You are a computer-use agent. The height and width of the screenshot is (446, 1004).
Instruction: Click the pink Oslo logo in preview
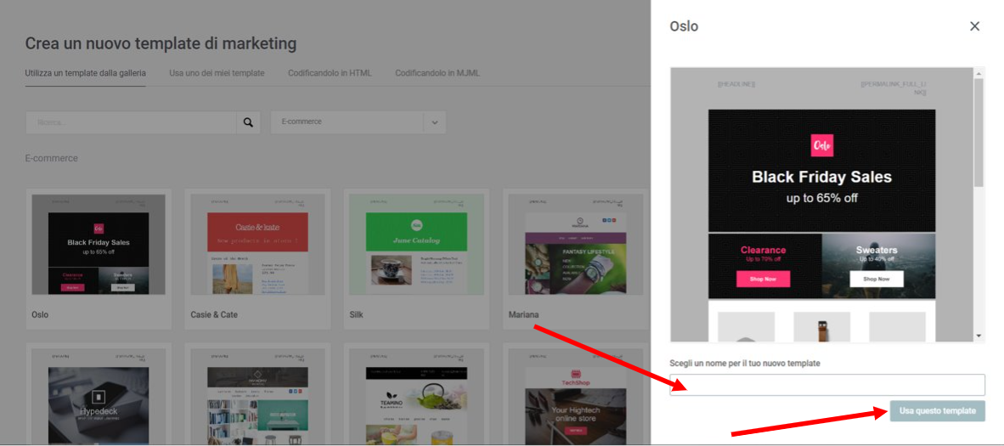[821, 145]
